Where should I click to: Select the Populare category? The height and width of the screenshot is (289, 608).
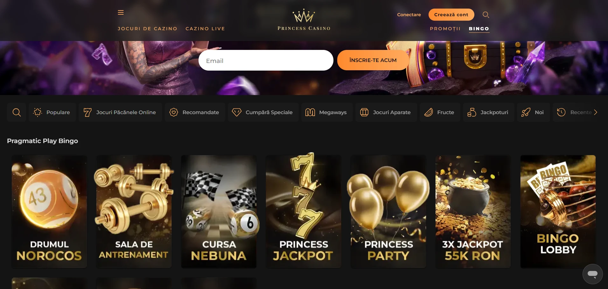[x=52, y=112]
